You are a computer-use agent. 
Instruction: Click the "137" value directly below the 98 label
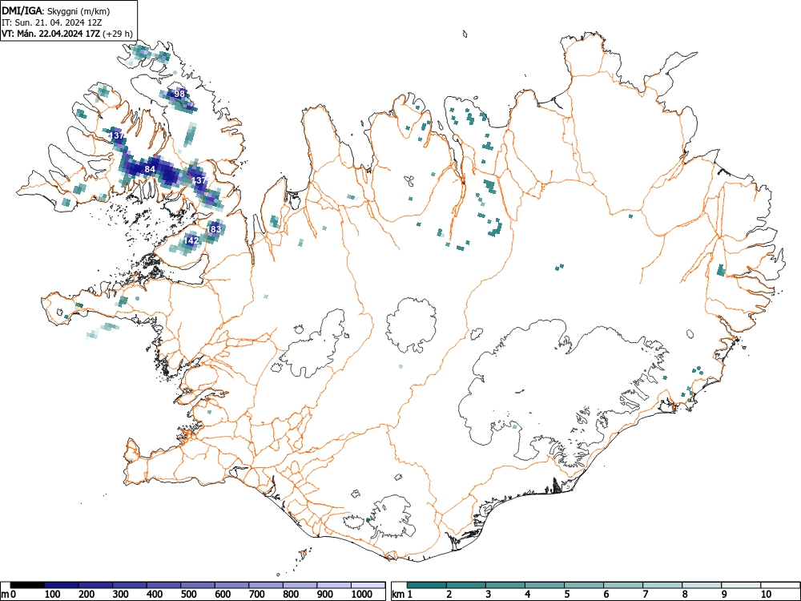pyautogui.click(x=117, y=136)
